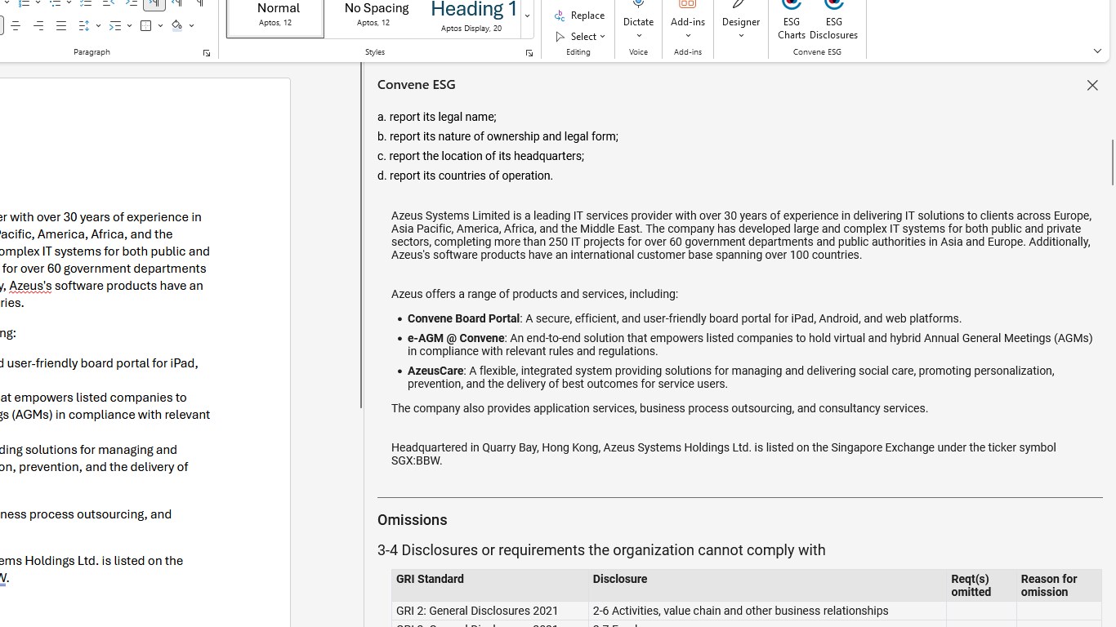Click 'The company also provides application services' line

pyautogui.click(x=659, y=408)
